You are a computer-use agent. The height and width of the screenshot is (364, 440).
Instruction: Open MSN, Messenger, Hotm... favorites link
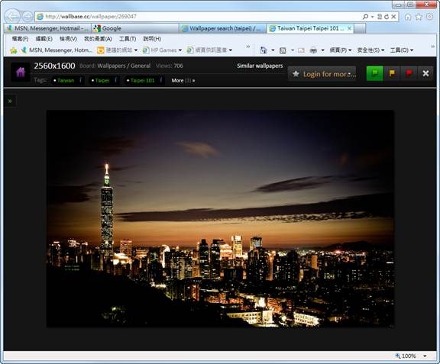[57, 50]
